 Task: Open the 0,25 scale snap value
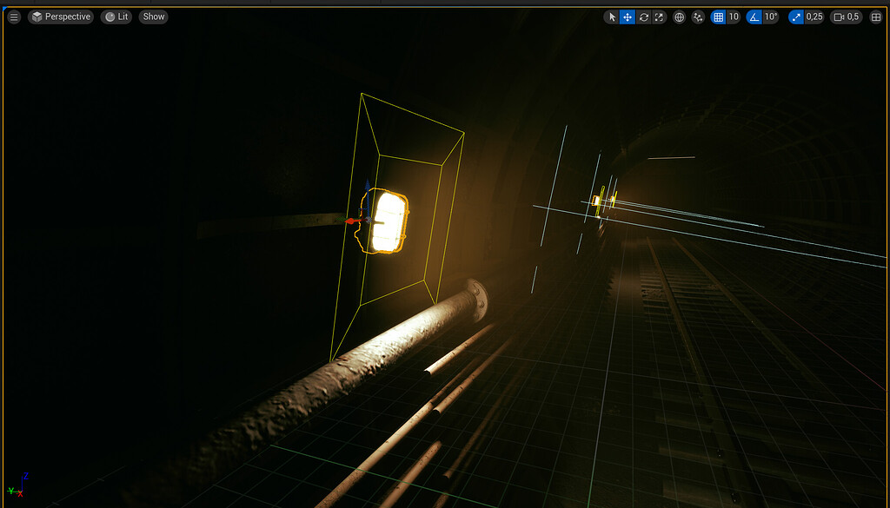814,16
